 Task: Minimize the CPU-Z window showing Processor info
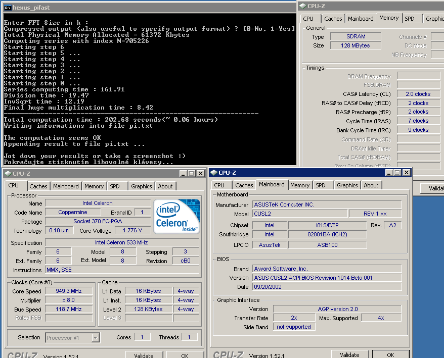coord(184,174)
